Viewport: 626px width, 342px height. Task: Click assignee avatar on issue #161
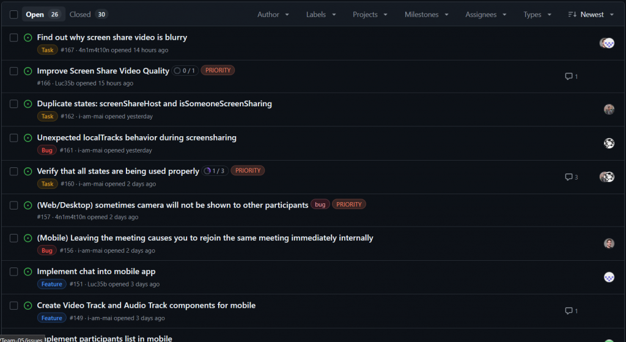[609, 143]
